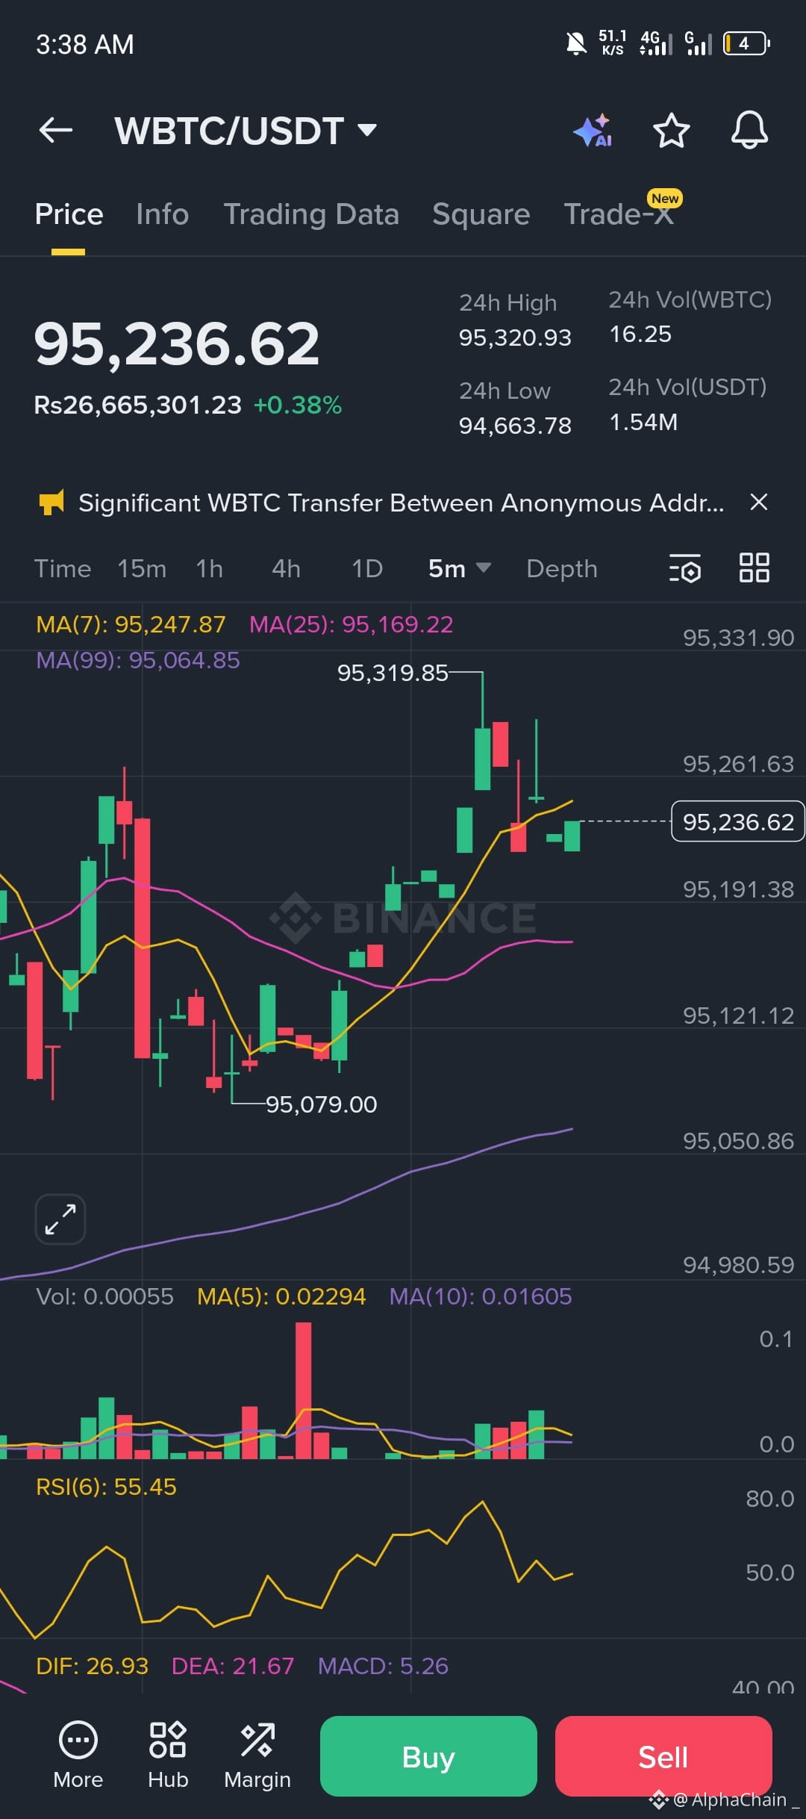Tap the 3:38 AM status bar clock
This screenshot has height=1819, width=806.
point(85,45)
